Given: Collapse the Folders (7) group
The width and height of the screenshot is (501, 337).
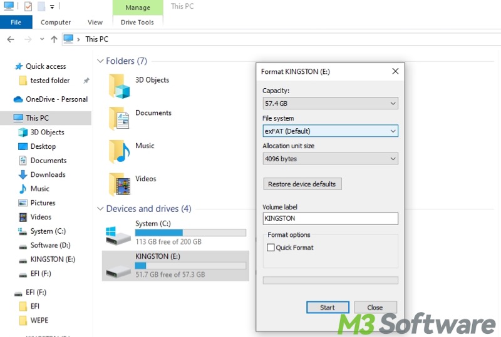Looking at the screenshot, I should coord(100,61).
